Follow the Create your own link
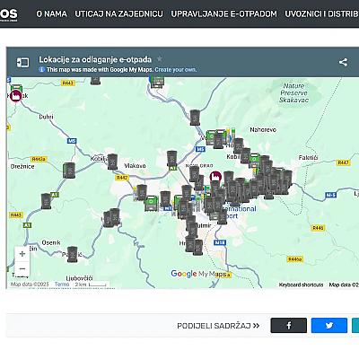The width and height of the screenshot is (359, 359). (x=176, y=70)
